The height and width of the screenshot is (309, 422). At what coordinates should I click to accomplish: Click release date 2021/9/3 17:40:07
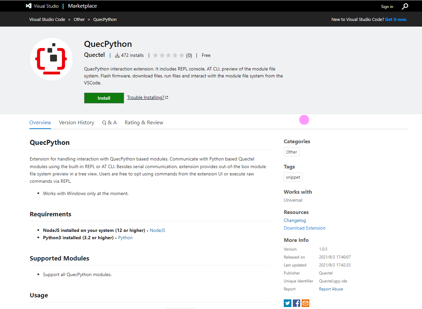(335, 257)
